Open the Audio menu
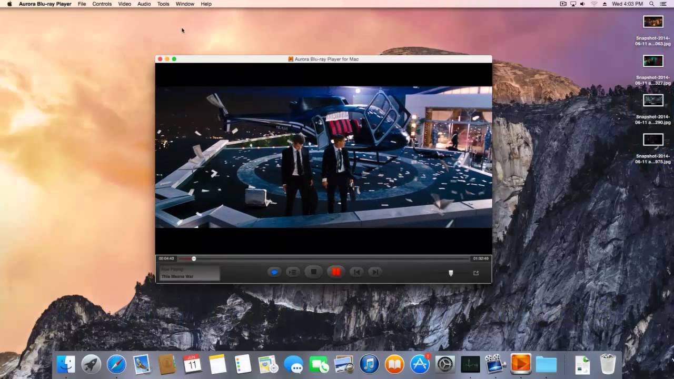 click(144, 4)
